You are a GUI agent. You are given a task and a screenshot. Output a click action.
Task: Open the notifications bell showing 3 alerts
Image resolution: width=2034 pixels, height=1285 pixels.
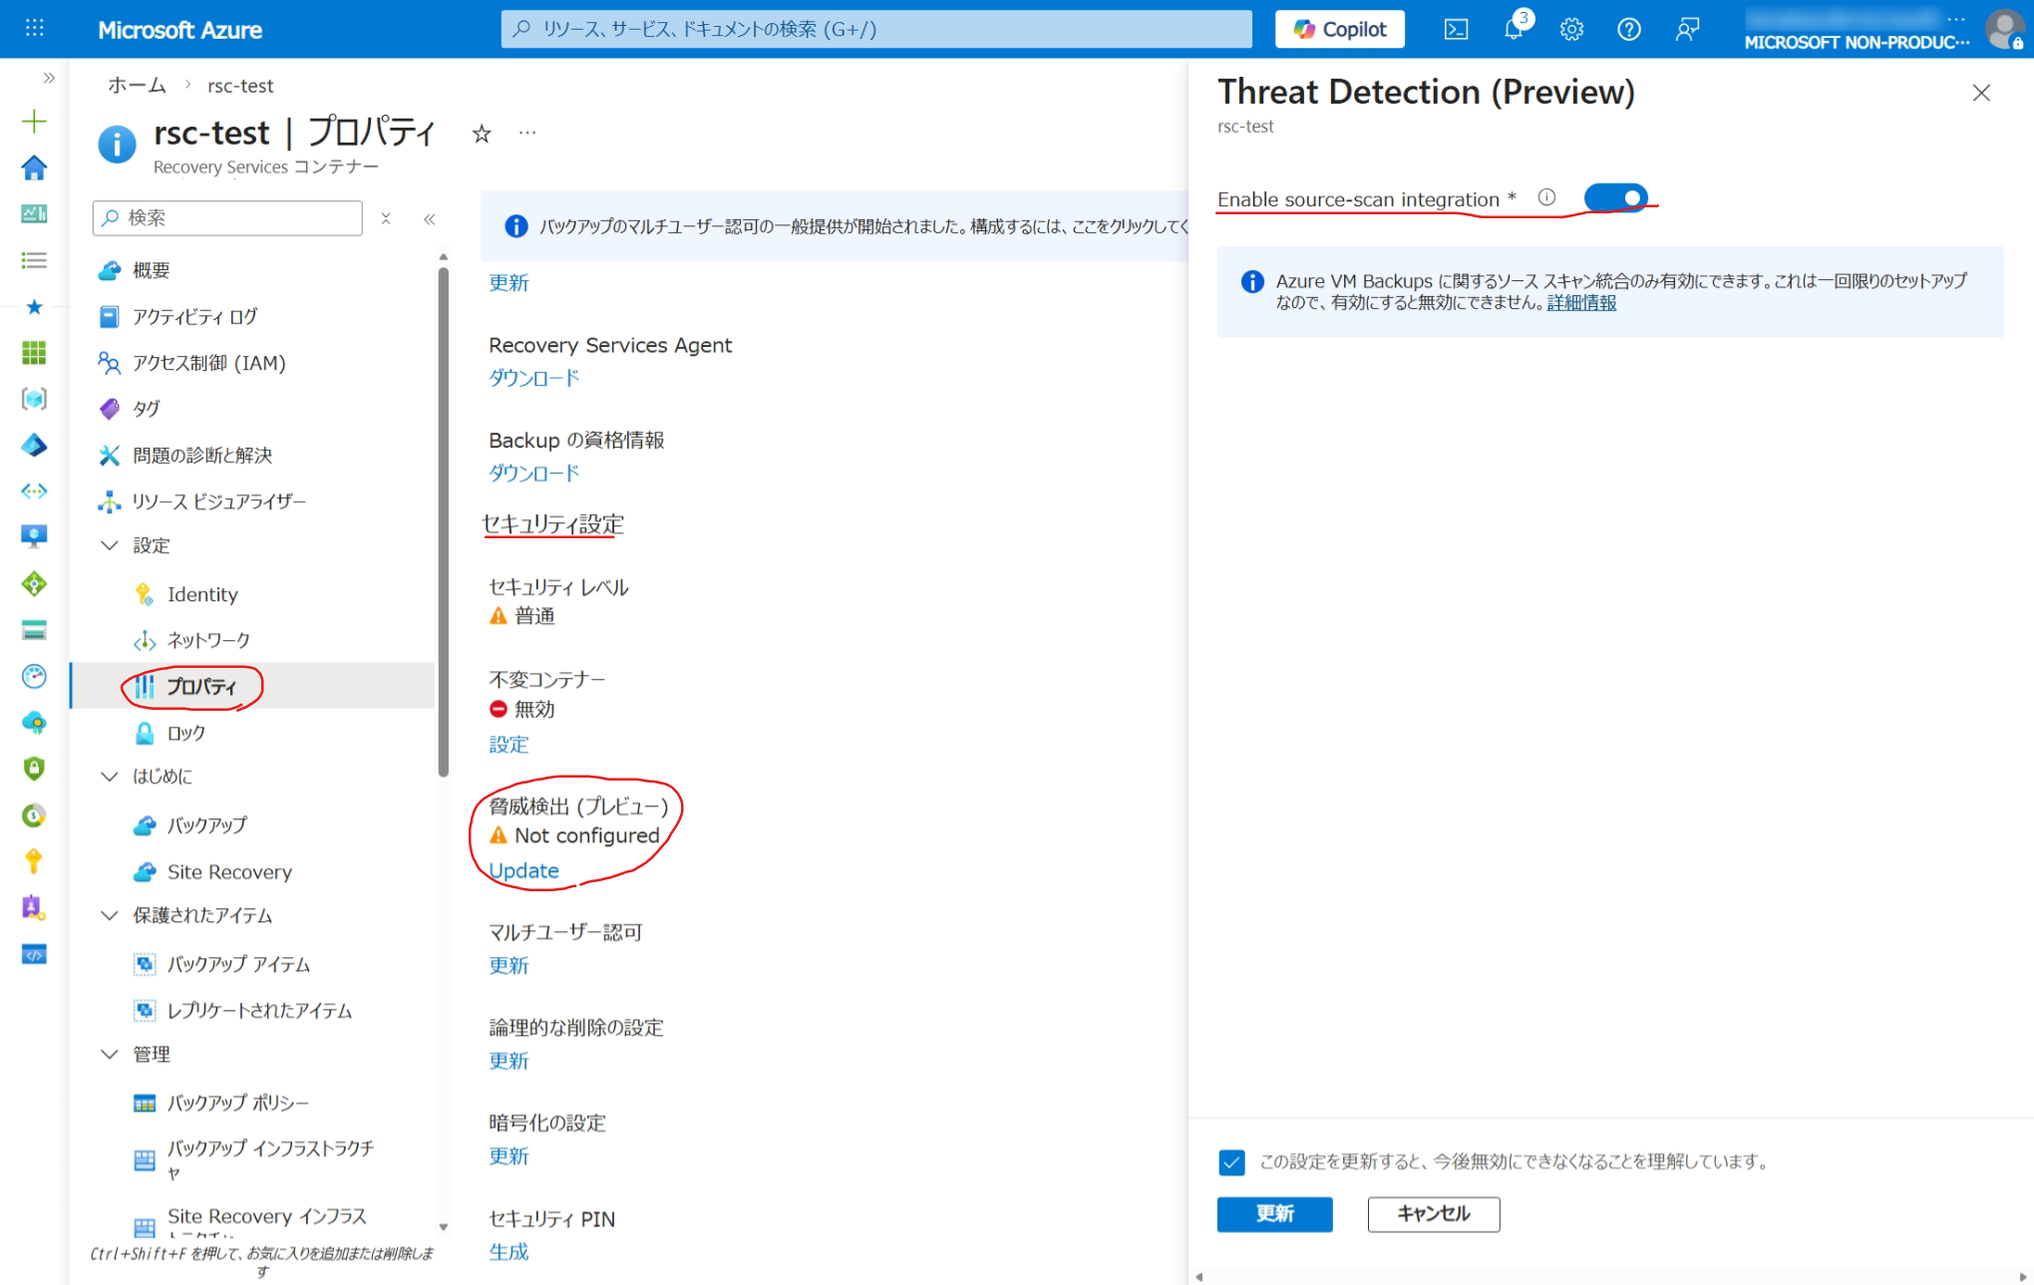[x=1514, y=29]
